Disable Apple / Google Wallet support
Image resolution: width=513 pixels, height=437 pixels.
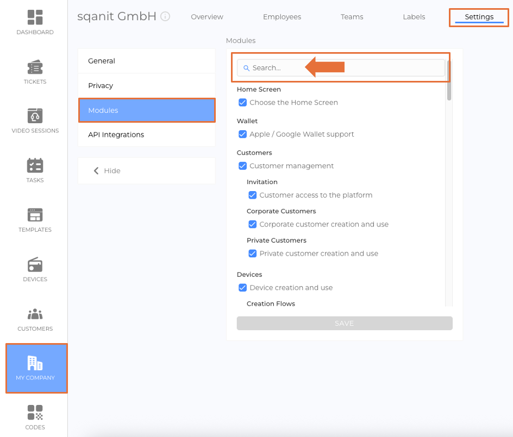pos(242,134)
